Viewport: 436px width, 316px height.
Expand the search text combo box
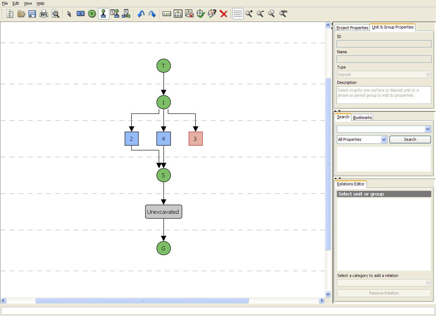(428, 129)
